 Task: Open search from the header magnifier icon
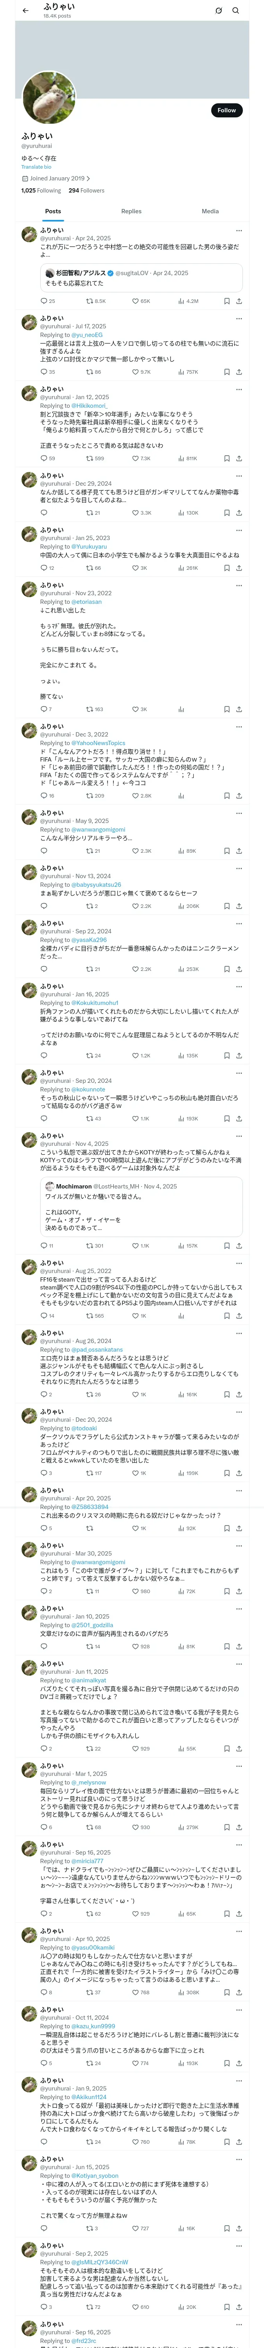236,11
